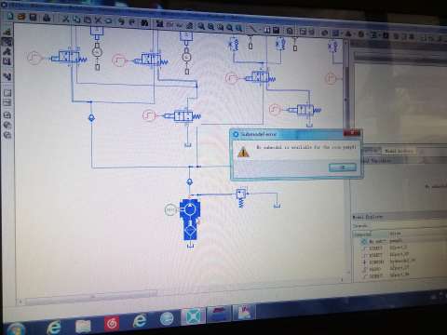Switch to the second tab in right panel

click(399, 151)
